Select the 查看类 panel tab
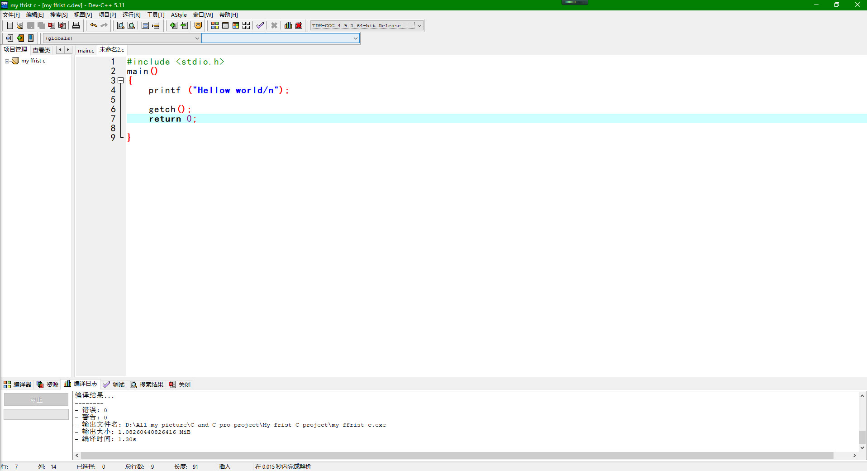 [41, 50]
